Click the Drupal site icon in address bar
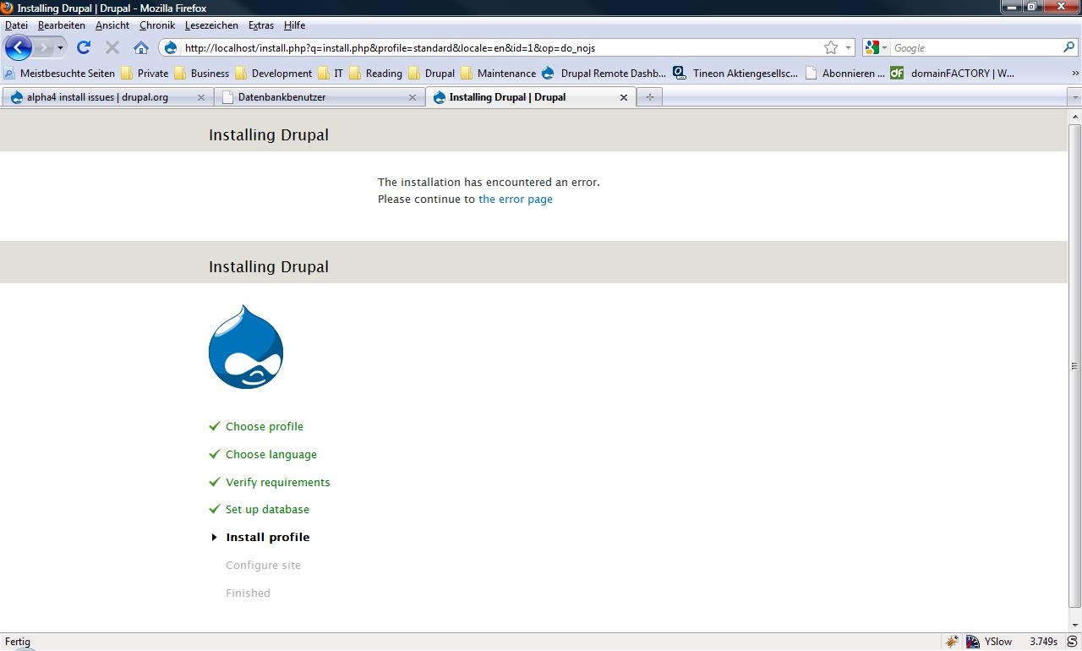The height and width of the screenshot is (651, 1082). coord(171,48)
